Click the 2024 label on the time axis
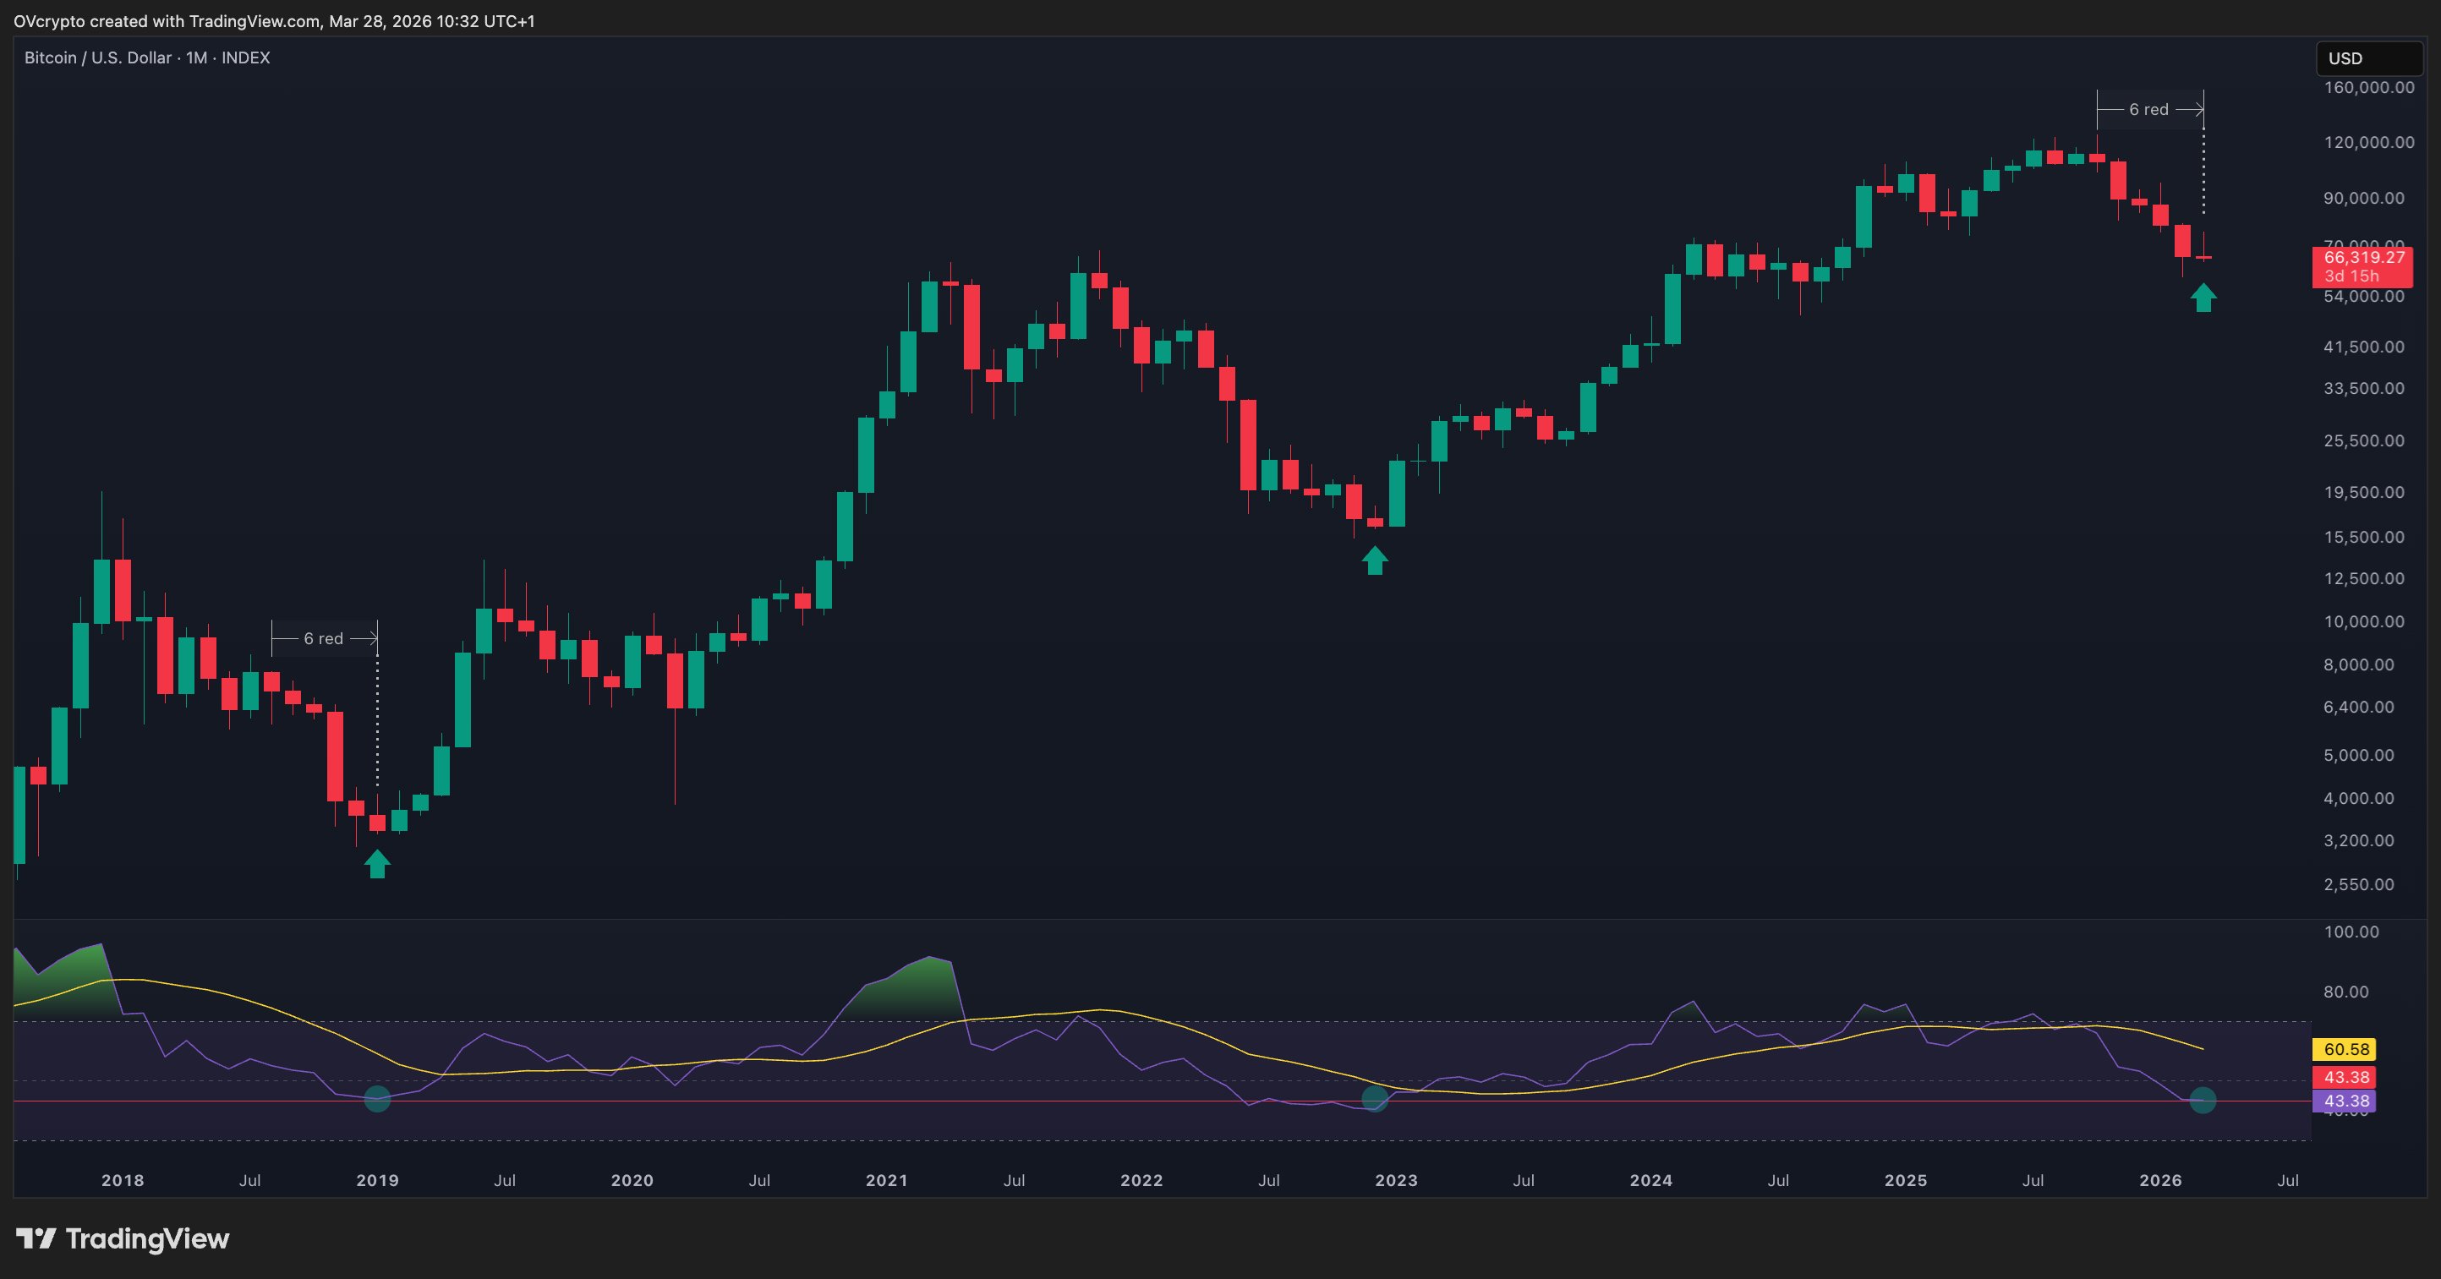 [x=1650, y=1179]
